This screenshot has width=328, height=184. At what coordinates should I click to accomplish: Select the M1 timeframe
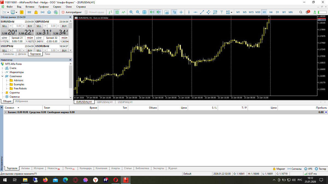tap(238, 12)
